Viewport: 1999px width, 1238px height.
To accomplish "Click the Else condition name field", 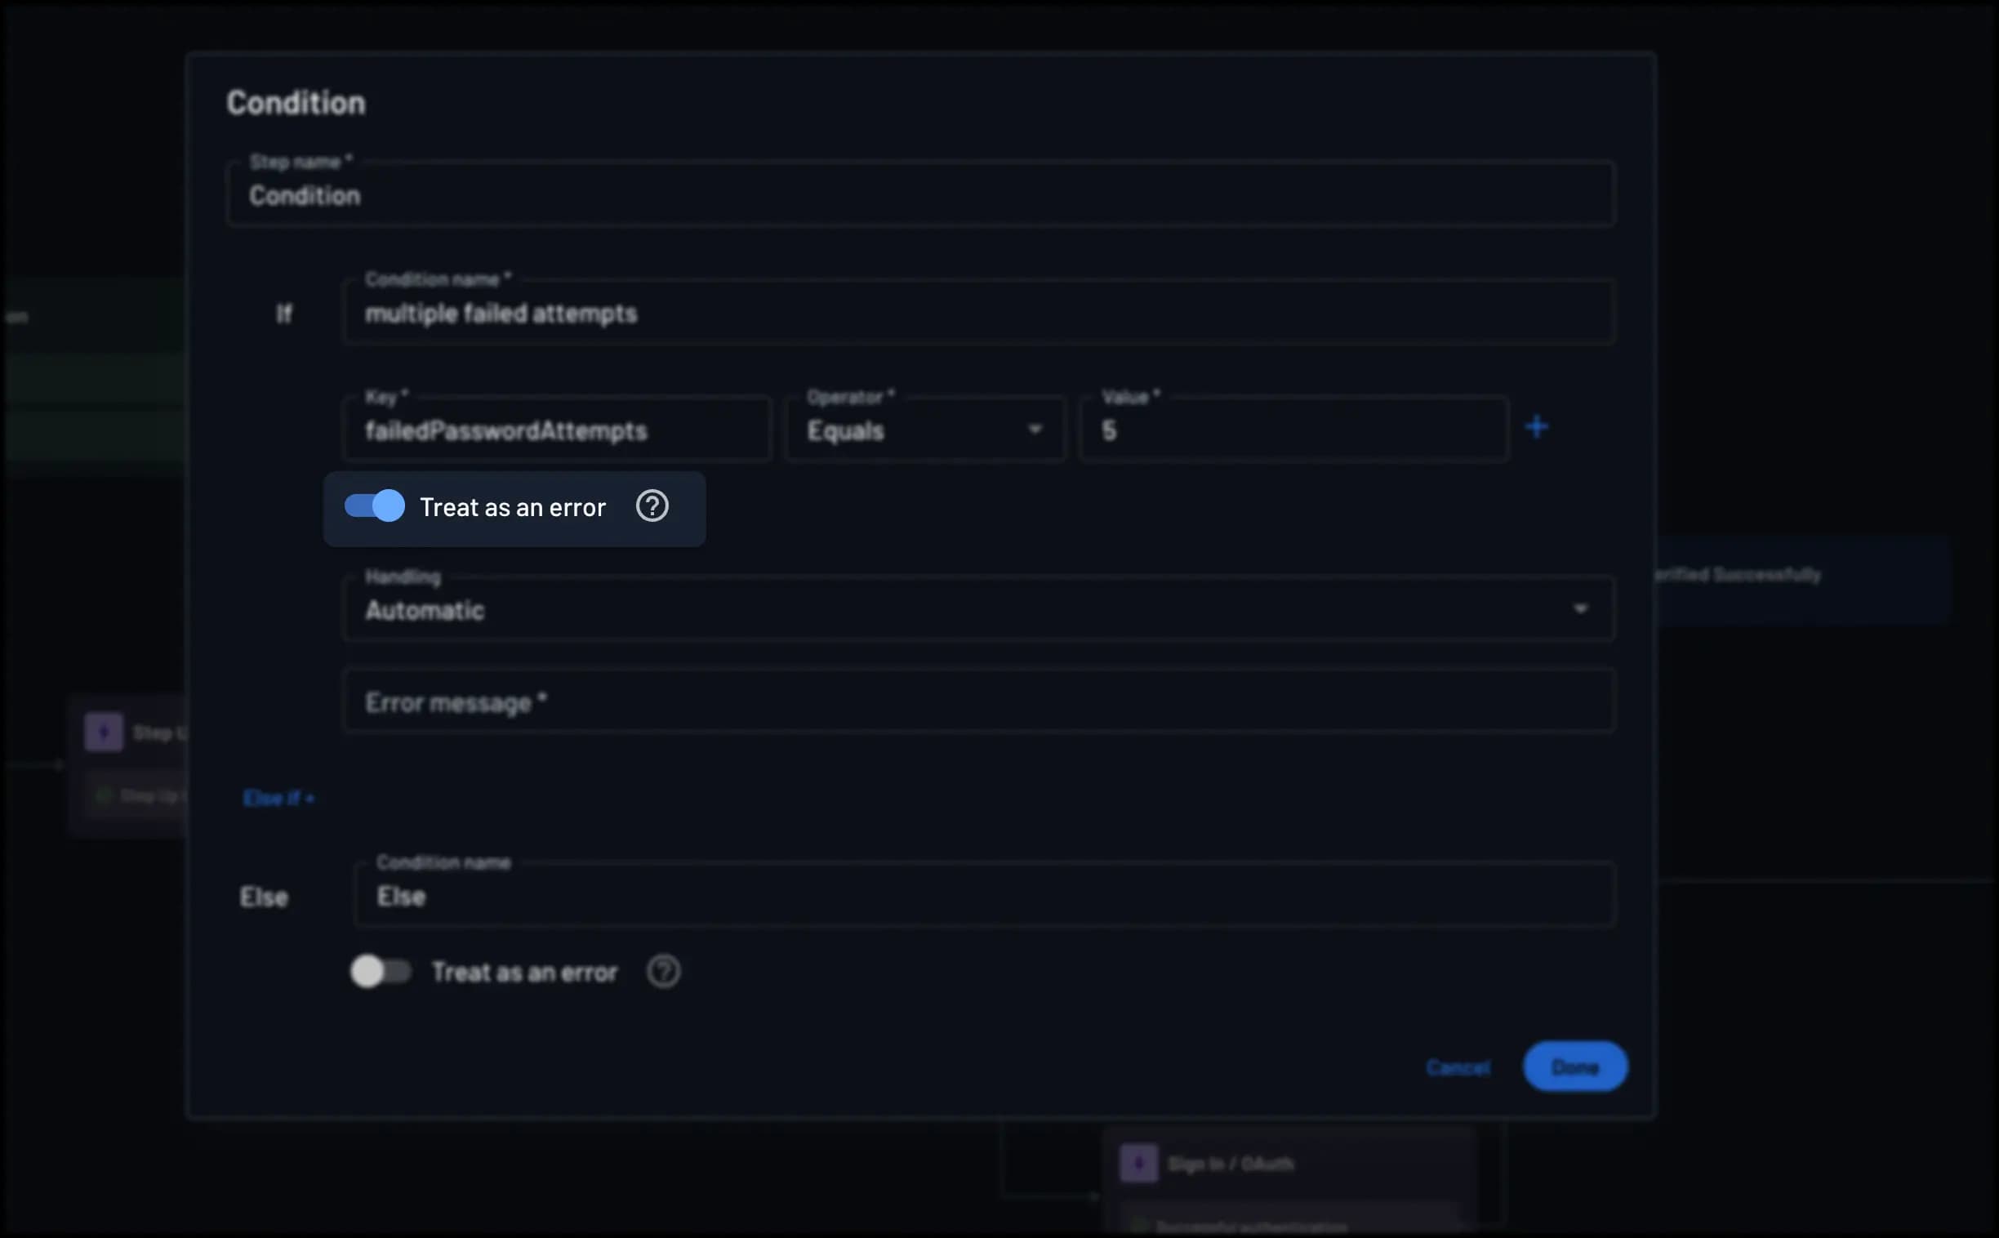I will (984, 896).
